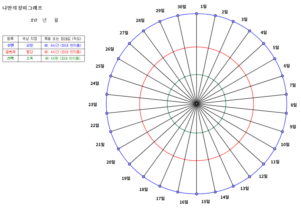301x208 pixels.
Task: Click the cell '예: 60분 (최대 반지름)'
Action: (63, 59)
